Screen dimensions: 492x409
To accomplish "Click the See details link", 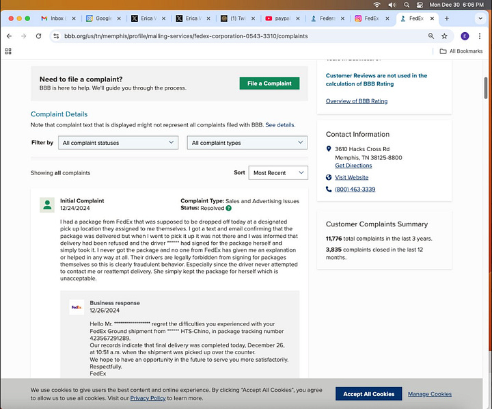I will [x=280, y=124].
